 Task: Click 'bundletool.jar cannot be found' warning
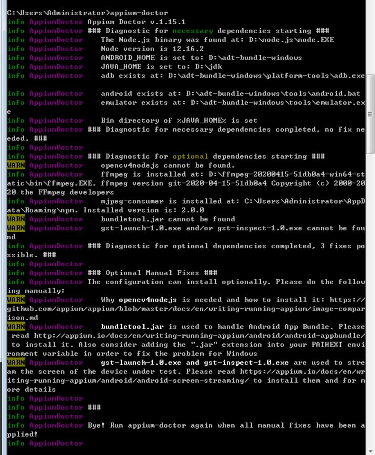[x=168, y=219]
